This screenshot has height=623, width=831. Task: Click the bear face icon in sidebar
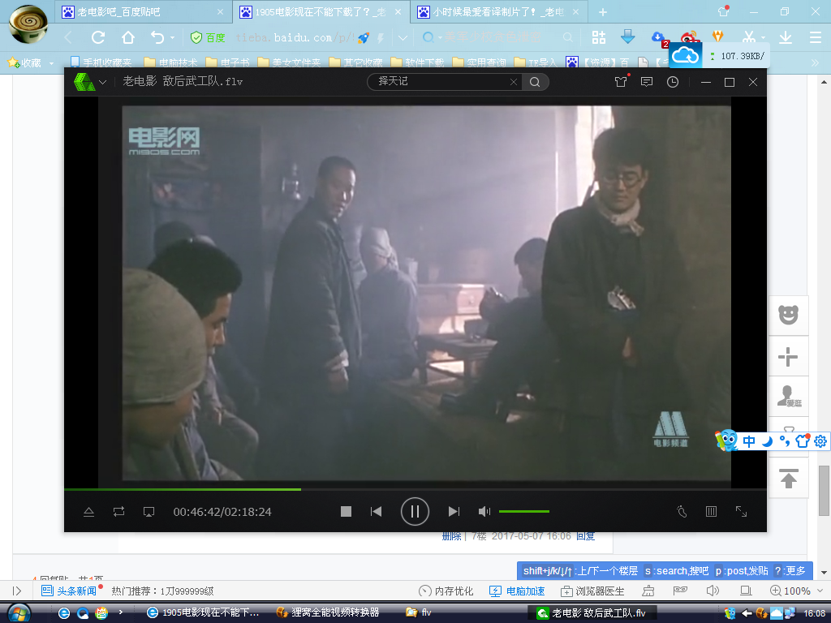[788, 316]
